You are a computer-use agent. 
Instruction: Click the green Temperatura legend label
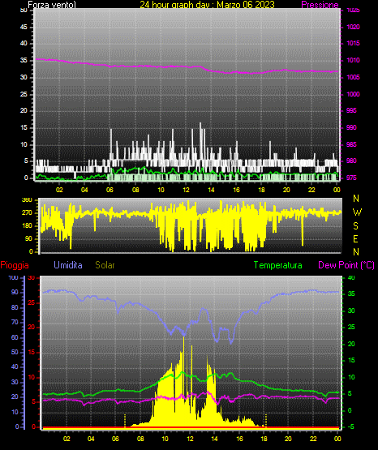click(x=277, y=265)
